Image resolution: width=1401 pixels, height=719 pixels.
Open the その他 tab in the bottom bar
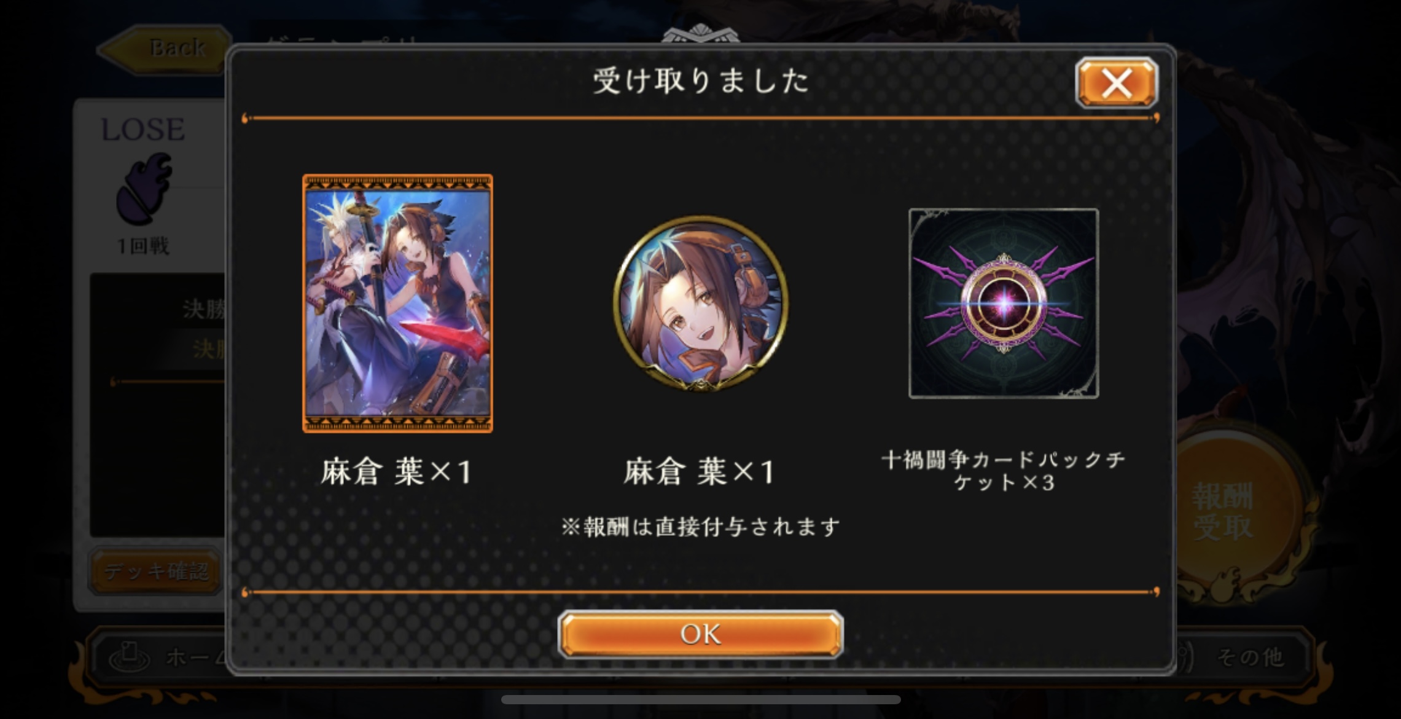pyautogui.click(x=1251, y=658)
